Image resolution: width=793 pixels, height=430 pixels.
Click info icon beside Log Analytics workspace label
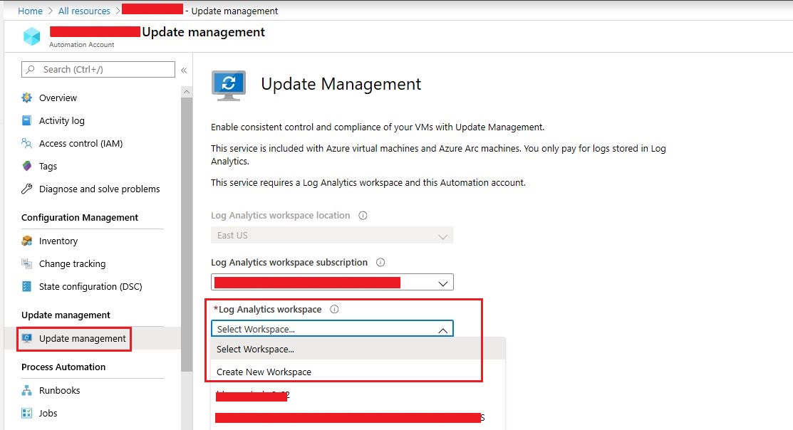(334, 309)
